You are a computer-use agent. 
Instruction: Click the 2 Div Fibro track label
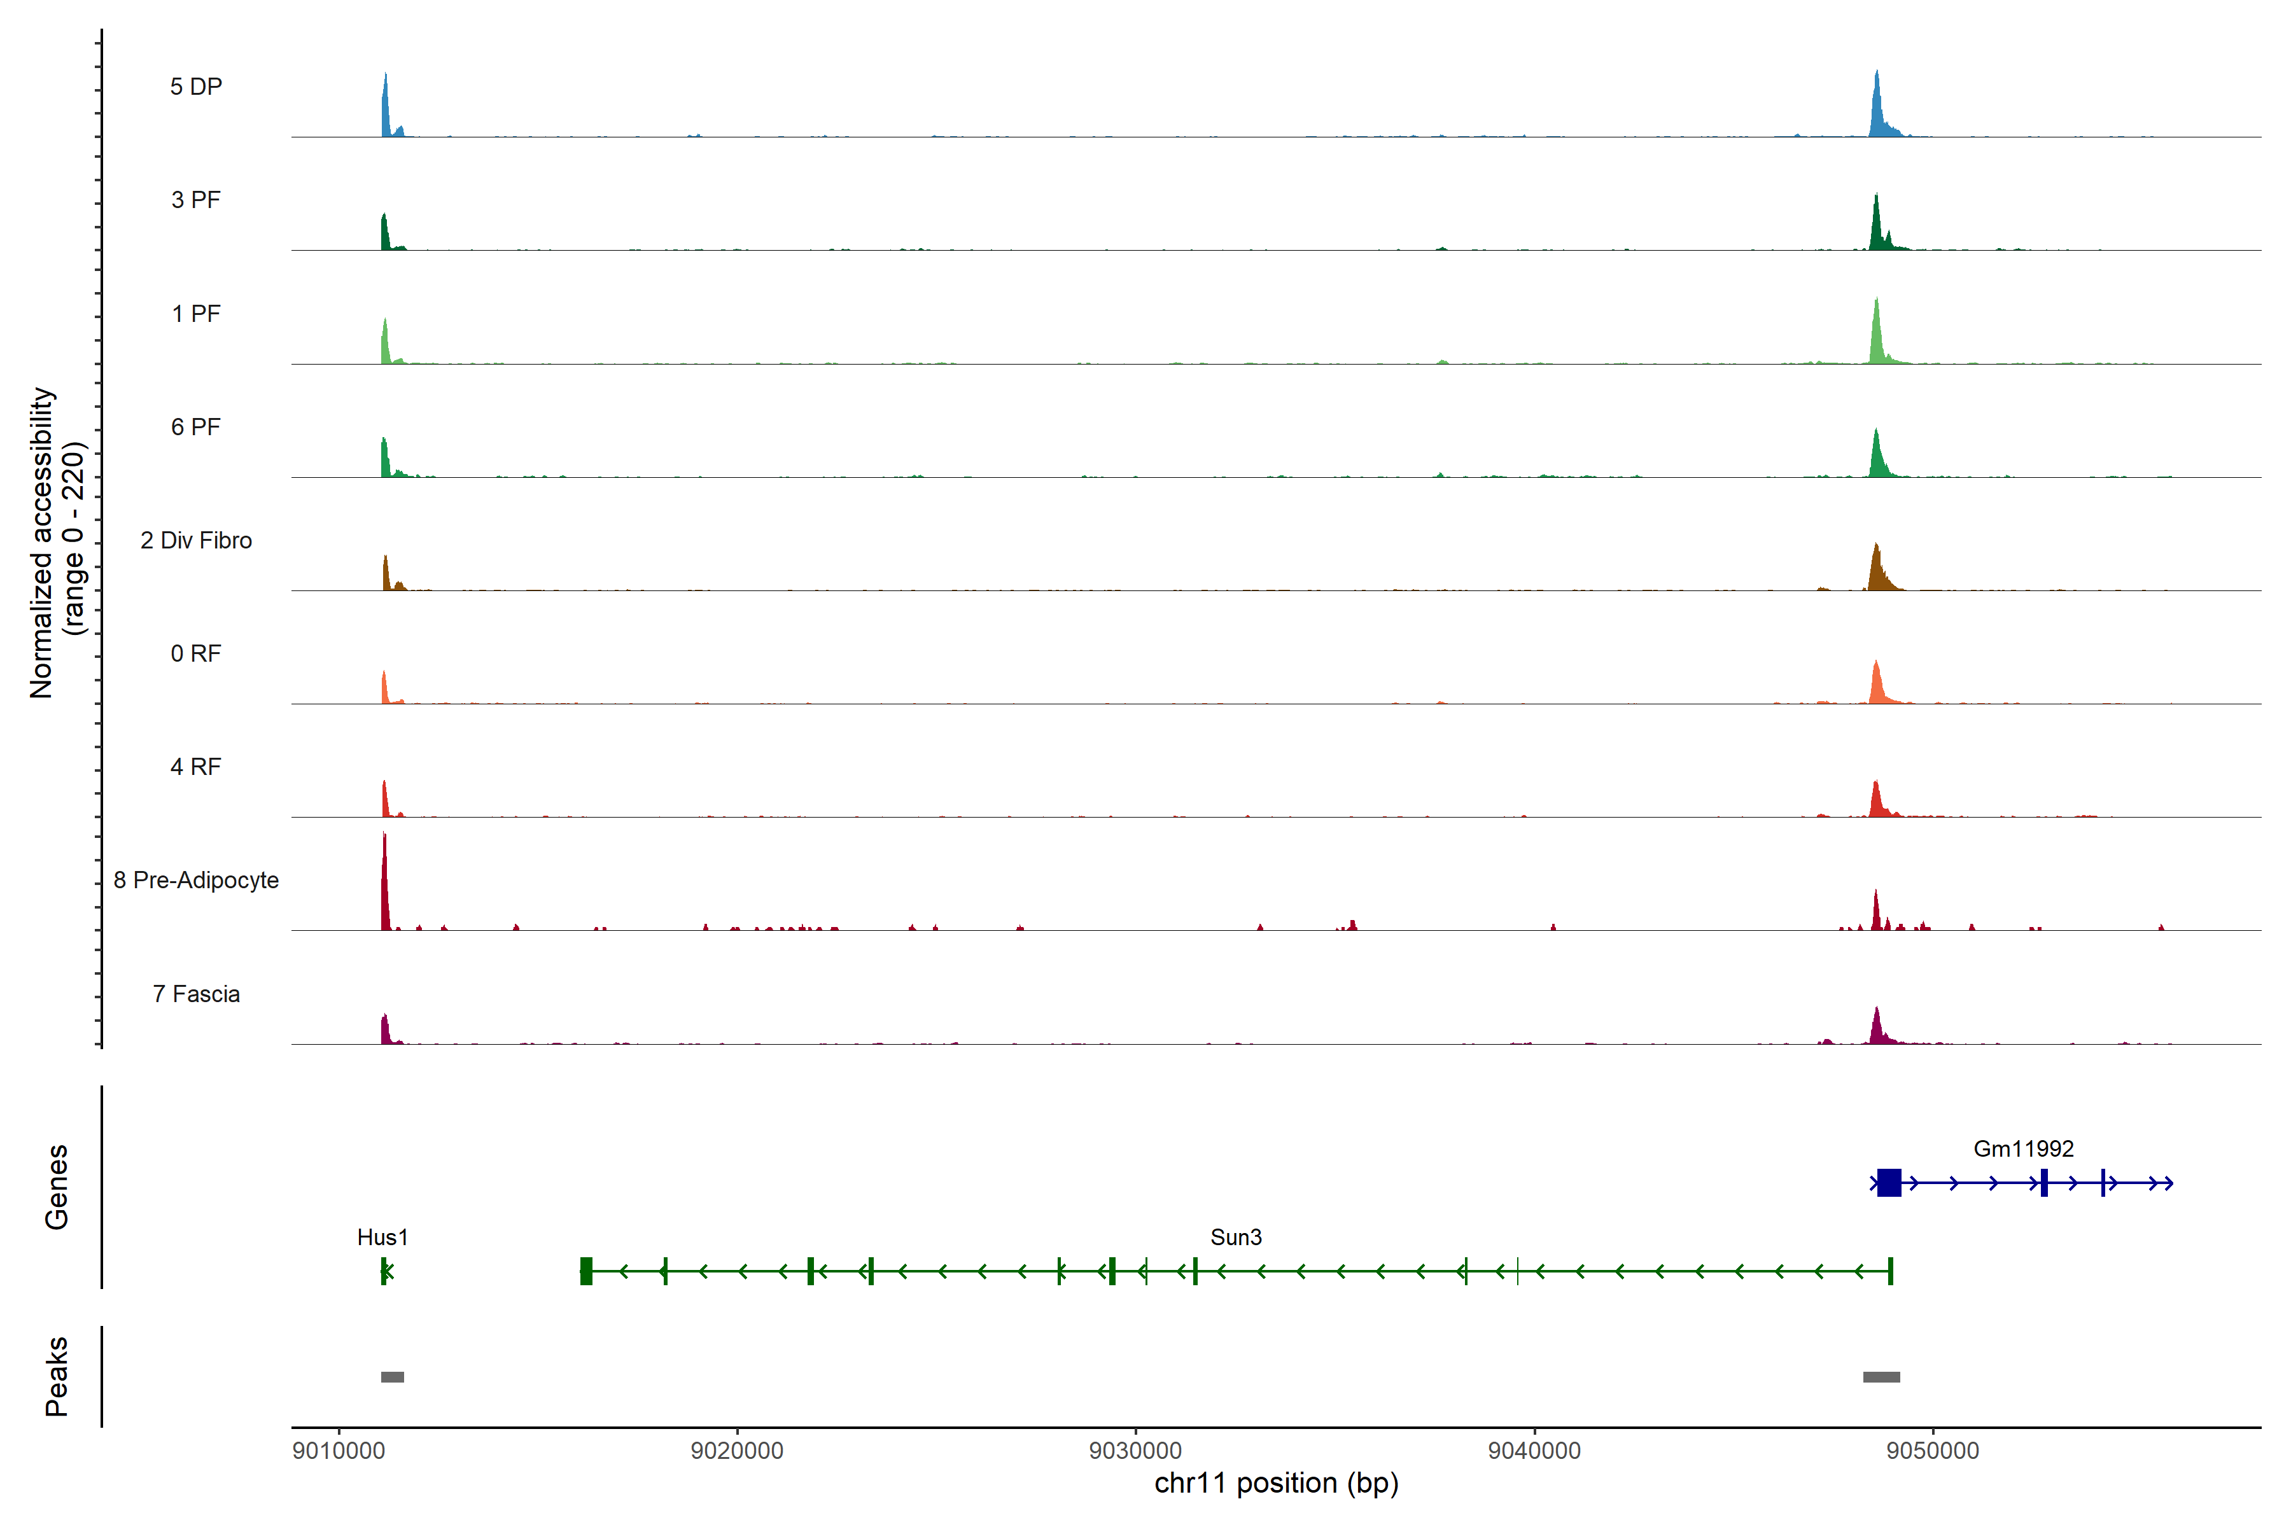196,540
